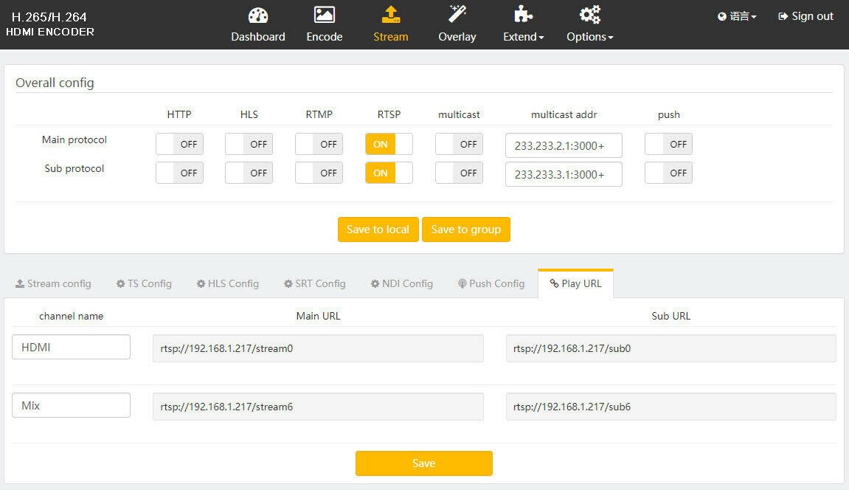Click Sub protocol multicast address field

[564, 174]
